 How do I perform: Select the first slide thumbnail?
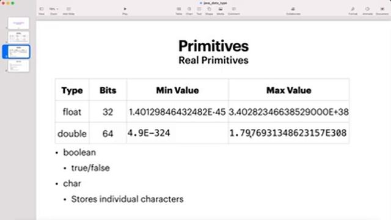click(x=18, y=23)
